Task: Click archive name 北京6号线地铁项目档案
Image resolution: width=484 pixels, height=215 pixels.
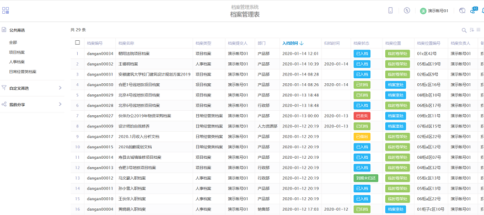Action: pos(139,105)
